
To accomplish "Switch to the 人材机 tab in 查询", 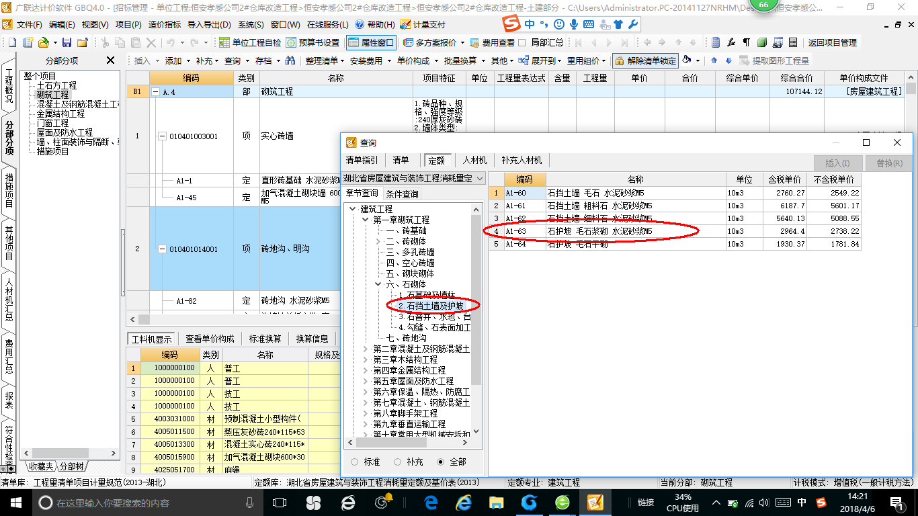I will click(474, 161).
